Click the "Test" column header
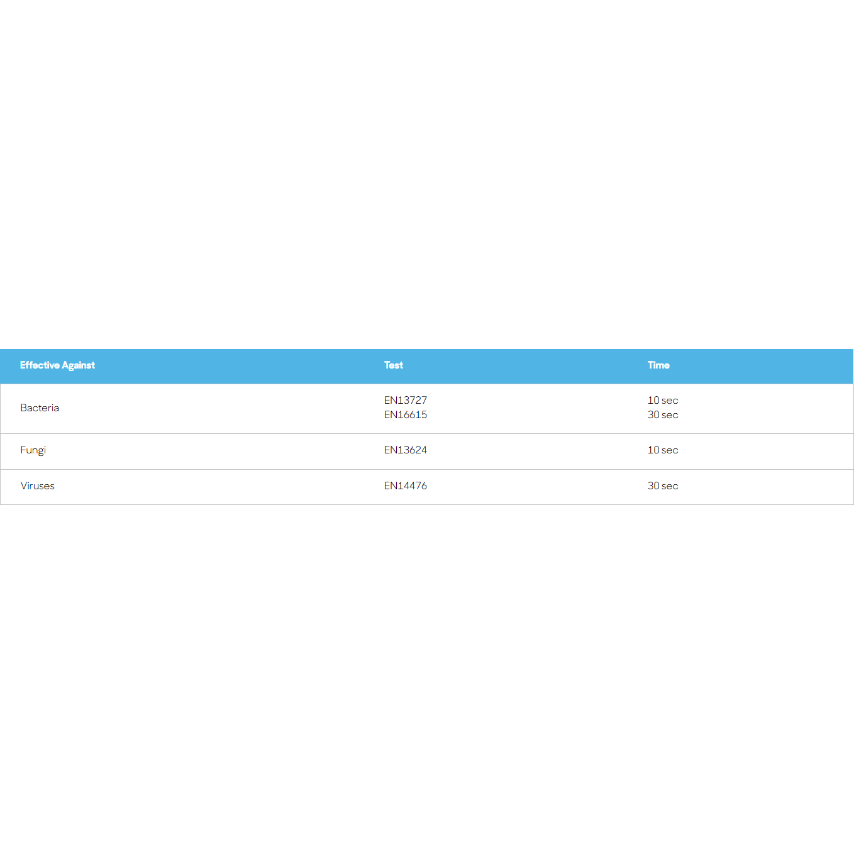 [394, 365]
